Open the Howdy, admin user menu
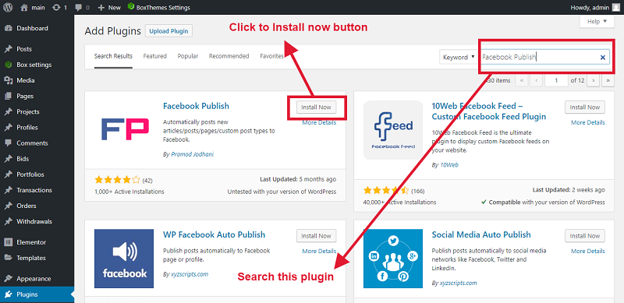Viewport: 624px width, 303px height. pyautogui.click(x=595, y=7)
